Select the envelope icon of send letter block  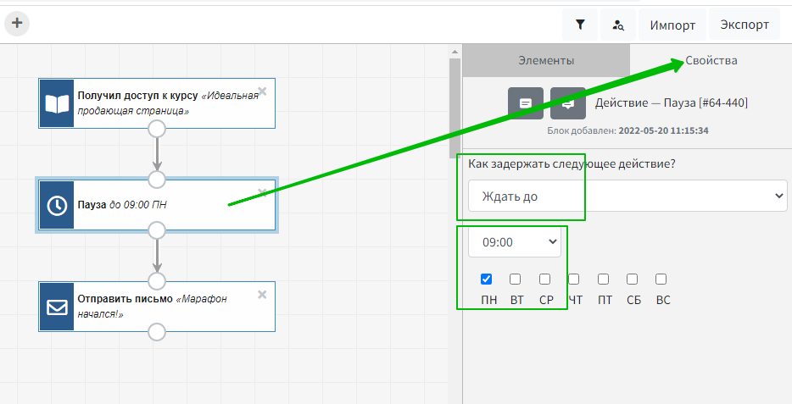click(x=57, y=307)
